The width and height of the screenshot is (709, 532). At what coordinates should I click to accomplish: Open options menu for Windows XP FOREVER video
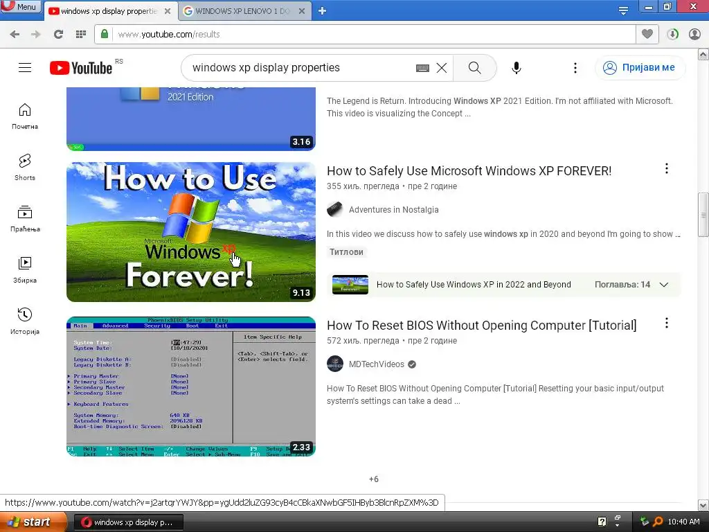point(667,169)
